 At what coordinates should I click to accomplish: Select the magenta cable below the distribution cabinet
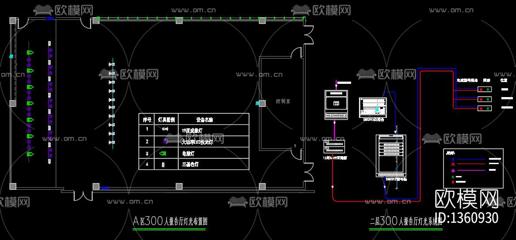coord(334,130)
